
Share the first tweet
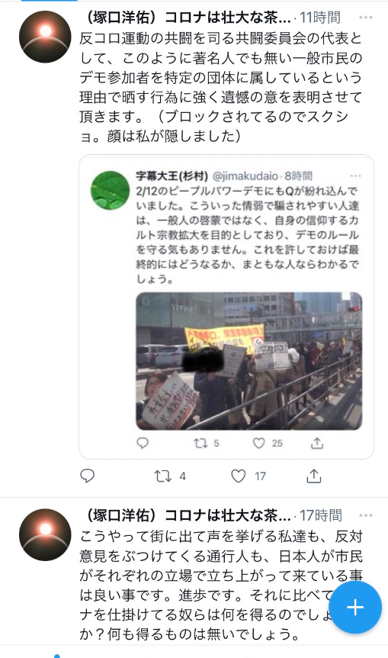pos(314,476)
